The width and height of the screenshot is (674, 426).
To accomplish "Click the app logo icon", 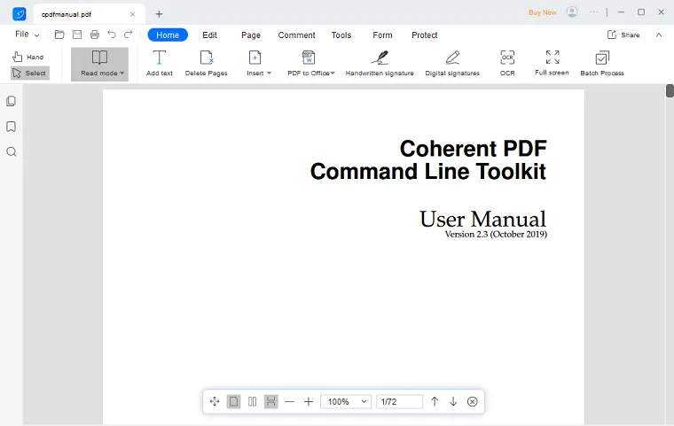I will tap(20, 14).
